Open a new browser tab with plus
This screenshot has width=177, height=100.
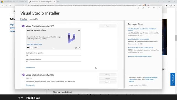(58, 2)
